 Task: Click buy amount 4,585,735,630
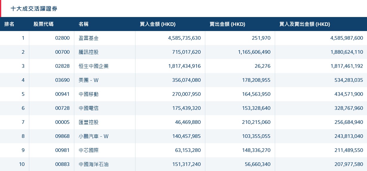184,38
